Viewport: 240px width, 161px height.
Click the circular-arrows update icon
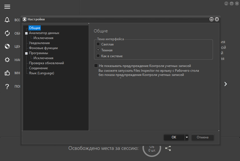coord(7,33)
